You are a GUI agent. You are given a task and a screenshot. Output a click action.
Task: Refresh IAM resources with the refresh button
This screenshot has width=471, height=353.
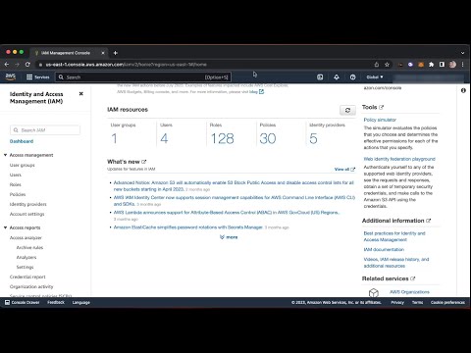(x=347, y=110)
